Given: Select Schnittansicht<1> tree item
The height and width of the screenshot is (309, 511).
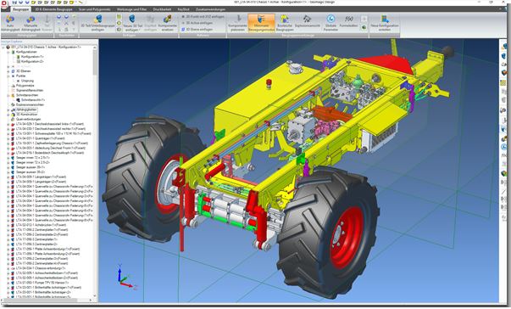Looking at the screenshot, I should [x=33, y=100].
